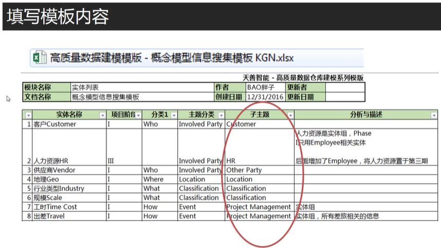Image resolution: width=441 pixels, height=248 pixels.
Task: Select cell 人力资源HR
Action: pos(69,147)
